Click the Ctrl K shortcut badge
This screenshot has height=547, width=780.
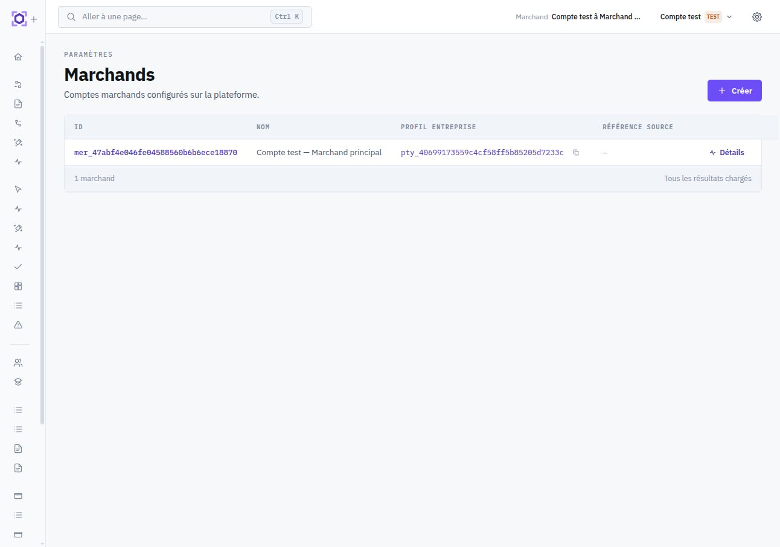[287, 17]
